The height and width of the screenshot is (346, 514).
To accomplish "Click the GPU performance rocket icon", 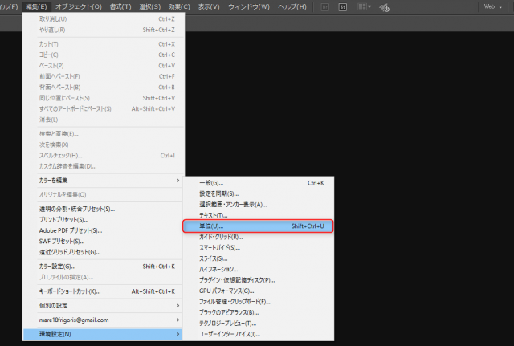I will click(x=385, y=6).
